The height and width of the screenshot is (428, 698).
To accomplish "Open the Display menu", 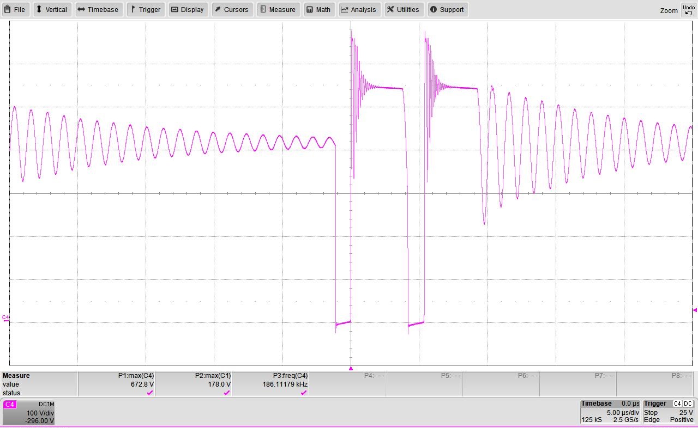I will click(188, 9).
